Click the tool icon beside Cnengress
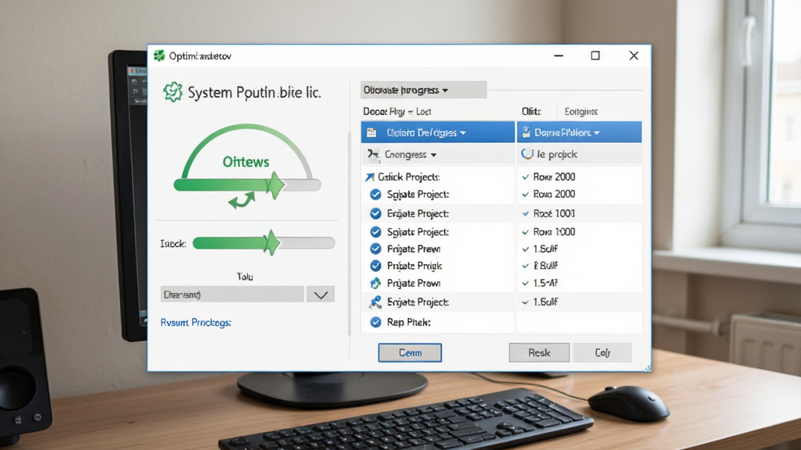Viewport: 801px width, 450px height. tap(373, 155)
